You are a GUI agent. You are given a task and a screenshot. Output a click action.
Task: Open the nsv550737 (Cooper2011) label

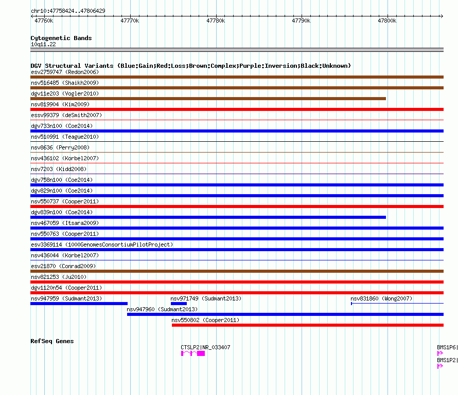tap(65, 201)
